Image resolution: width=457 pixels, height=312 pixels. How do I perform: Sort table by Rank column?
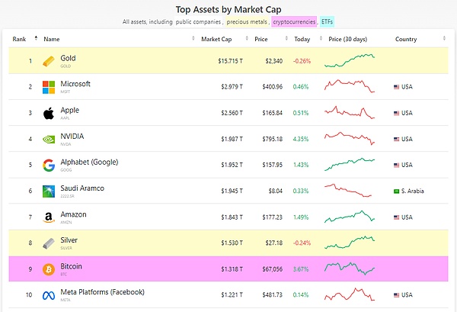click(19, 39)
